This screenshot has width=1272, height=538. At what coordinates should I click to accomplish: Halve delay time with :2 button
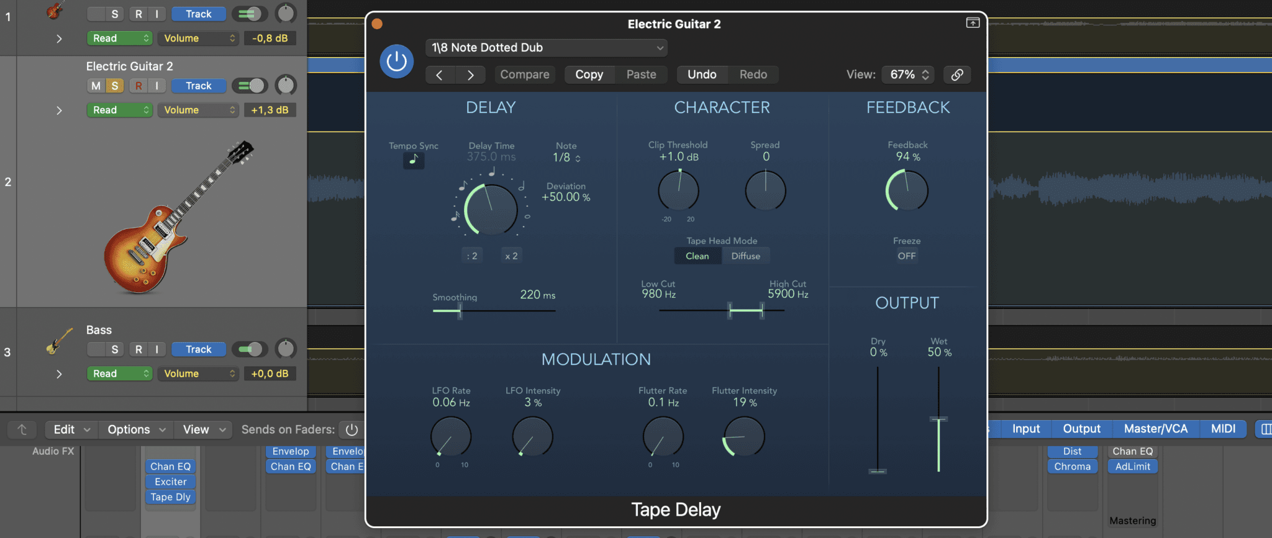[x=472, y=256]
